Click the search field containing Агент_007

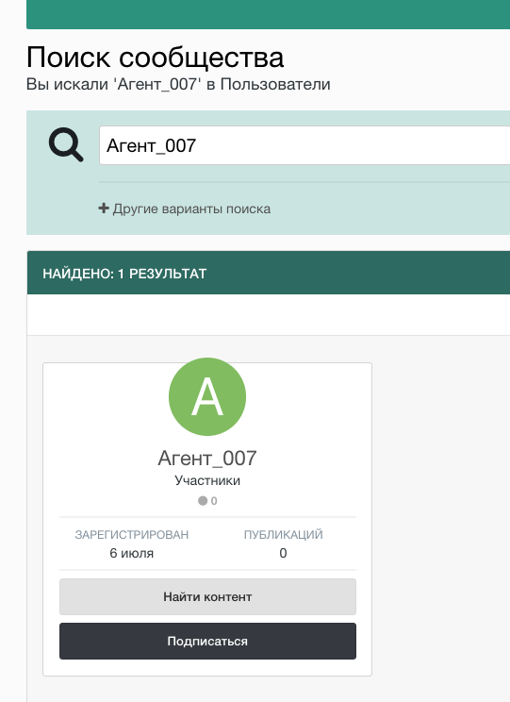click(304, 145)
